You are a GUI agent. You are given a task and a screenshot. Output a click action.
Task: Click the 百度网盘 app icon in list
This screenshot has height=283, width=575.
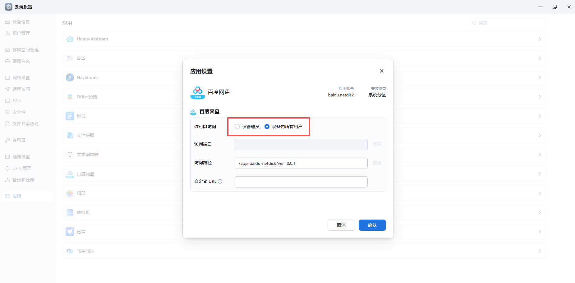coord(70,174)
